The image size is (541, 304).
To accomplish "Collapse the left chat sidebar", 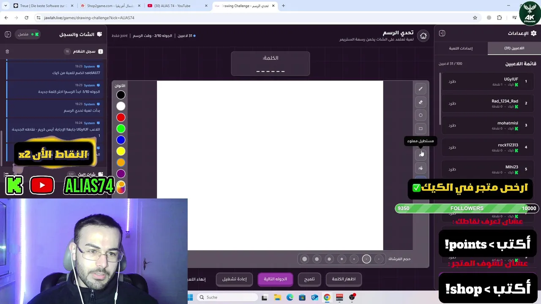I will click(8, 34).
